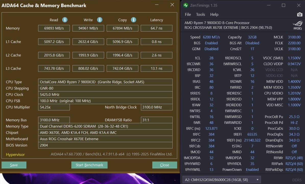This screenshot has height=184, width=305.
Task: Minimize the AIDA64 benchmark window
Action: click(157, 5)
